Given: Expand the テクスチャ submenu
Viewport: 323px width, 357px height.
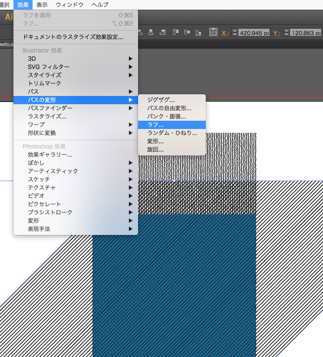Looking at the screenshot, I should pos(76,188).
